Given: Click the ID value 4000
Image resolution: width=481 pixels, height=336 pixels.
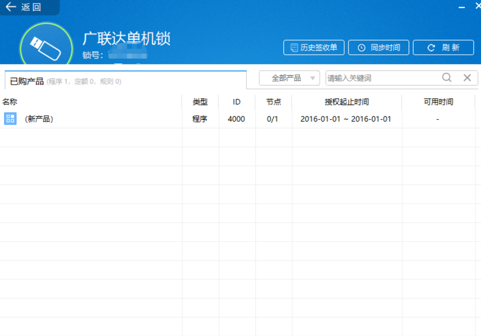Looking at the screenshot, I should (236, 119).
